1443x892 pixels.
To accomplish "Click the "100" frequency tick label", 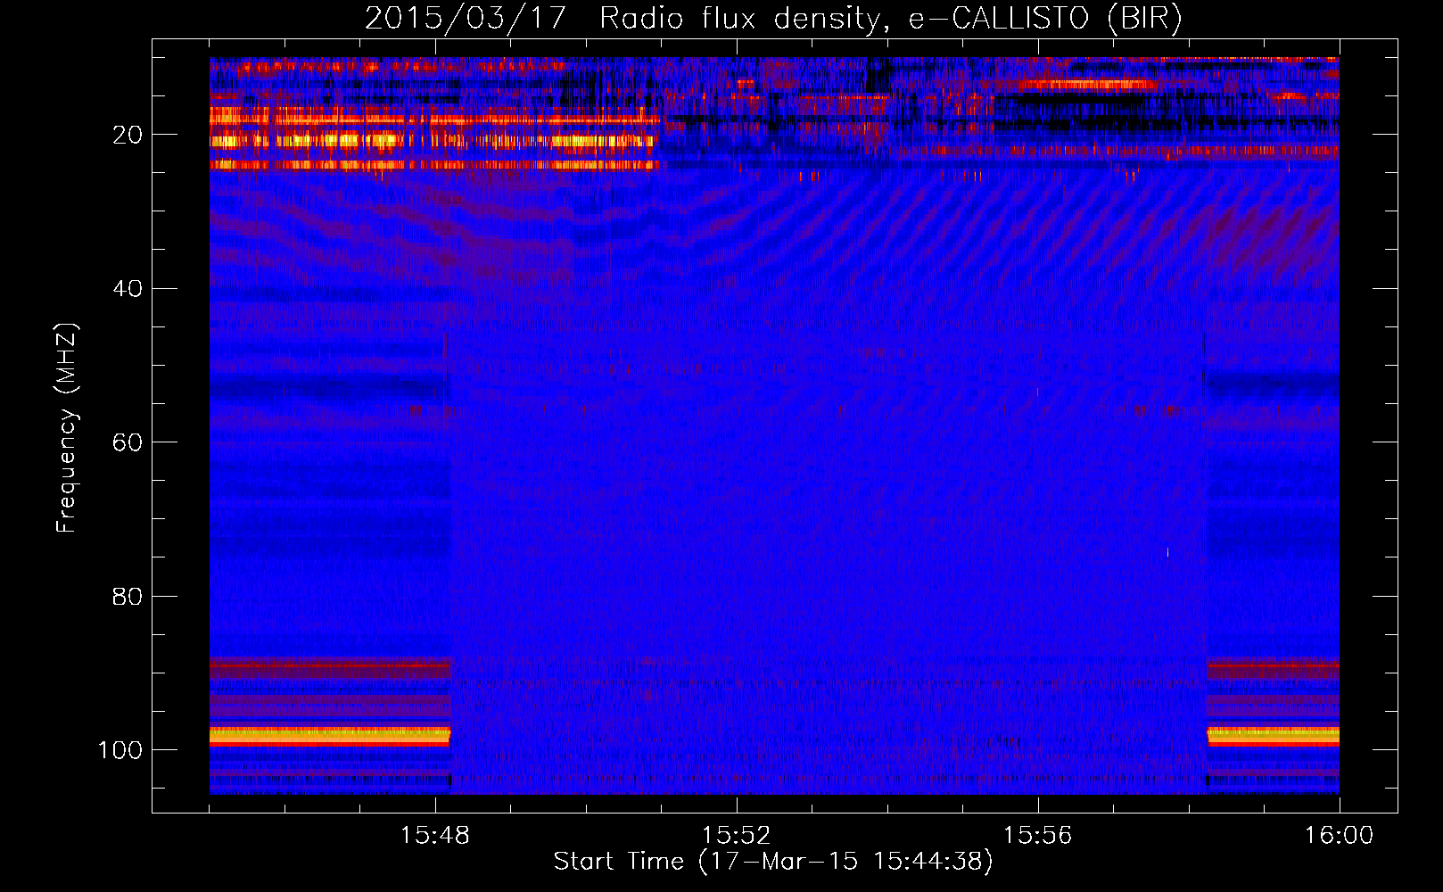I will [x=120, y=750].
